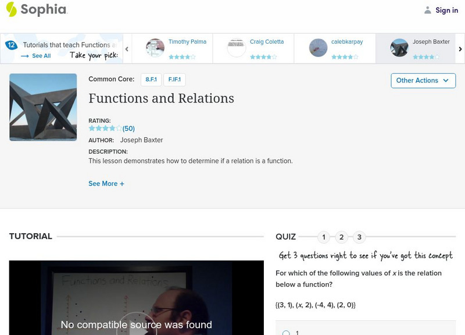Open the F.IF.1 Common Core standard

click(174, 80)
